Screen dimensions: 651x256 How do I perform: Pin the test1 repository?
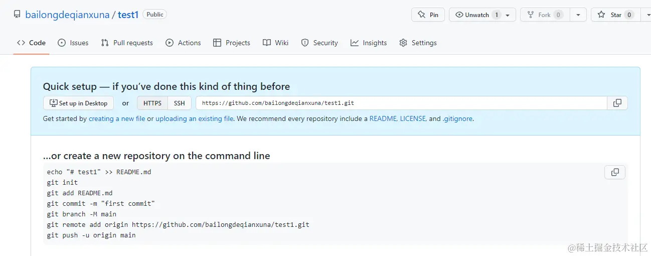[x=428, y=15]
